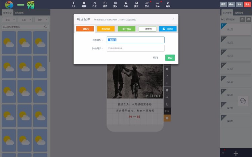The height and width of the screenshot is (157, 252).
Task: Open the 图片 picture tool
Action: (x=115, y=4)
